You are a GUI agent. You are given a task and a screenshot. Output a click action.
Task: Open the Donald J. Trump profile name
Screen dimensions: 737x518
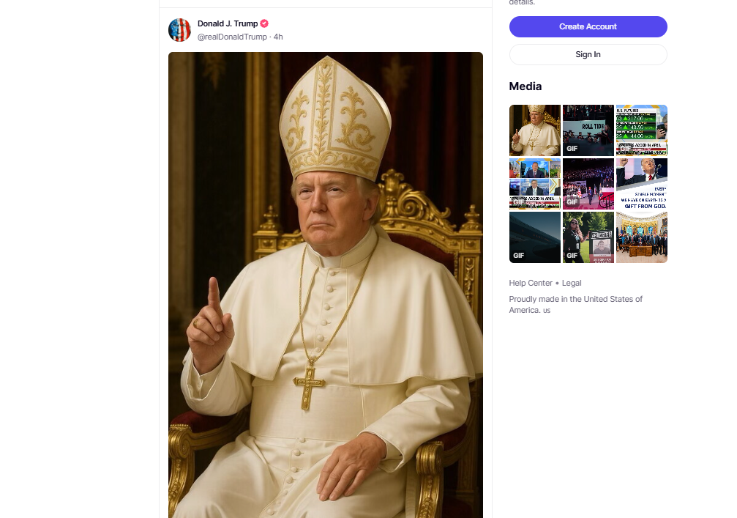[228, 23]
